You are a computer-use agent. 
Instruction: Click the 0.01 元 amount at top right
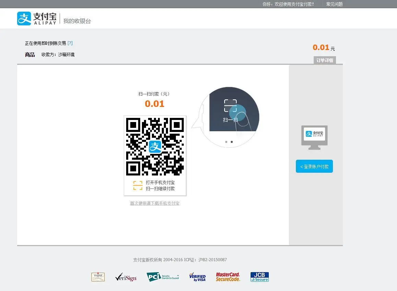point(324,48)
